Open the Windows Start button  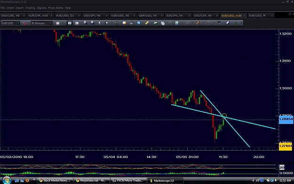(7, 180)
